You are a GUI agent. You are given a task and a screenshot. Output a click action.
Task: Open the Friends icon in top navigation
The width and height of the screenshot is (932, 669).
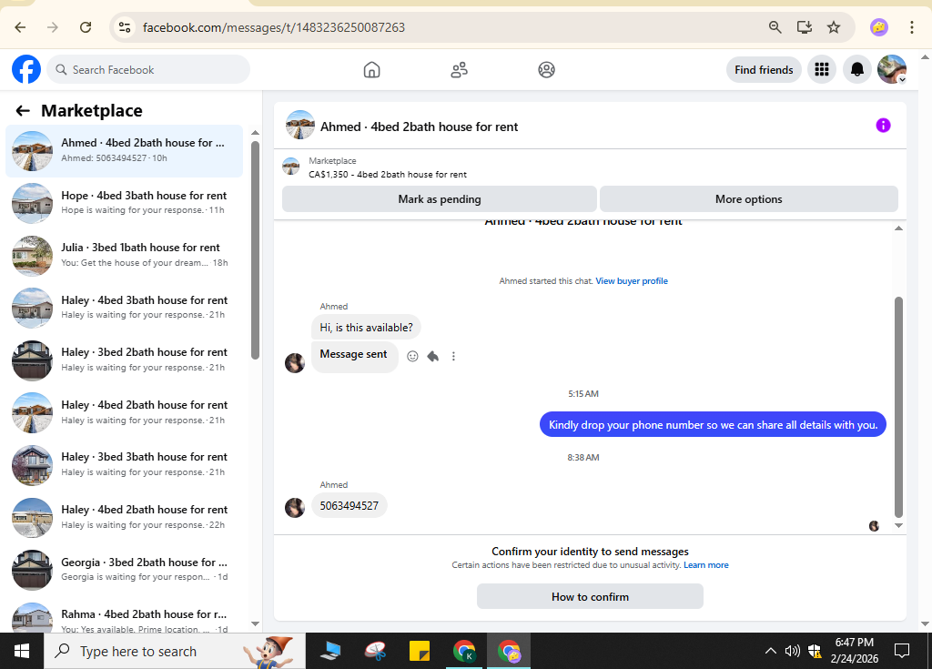pos(459,69)
